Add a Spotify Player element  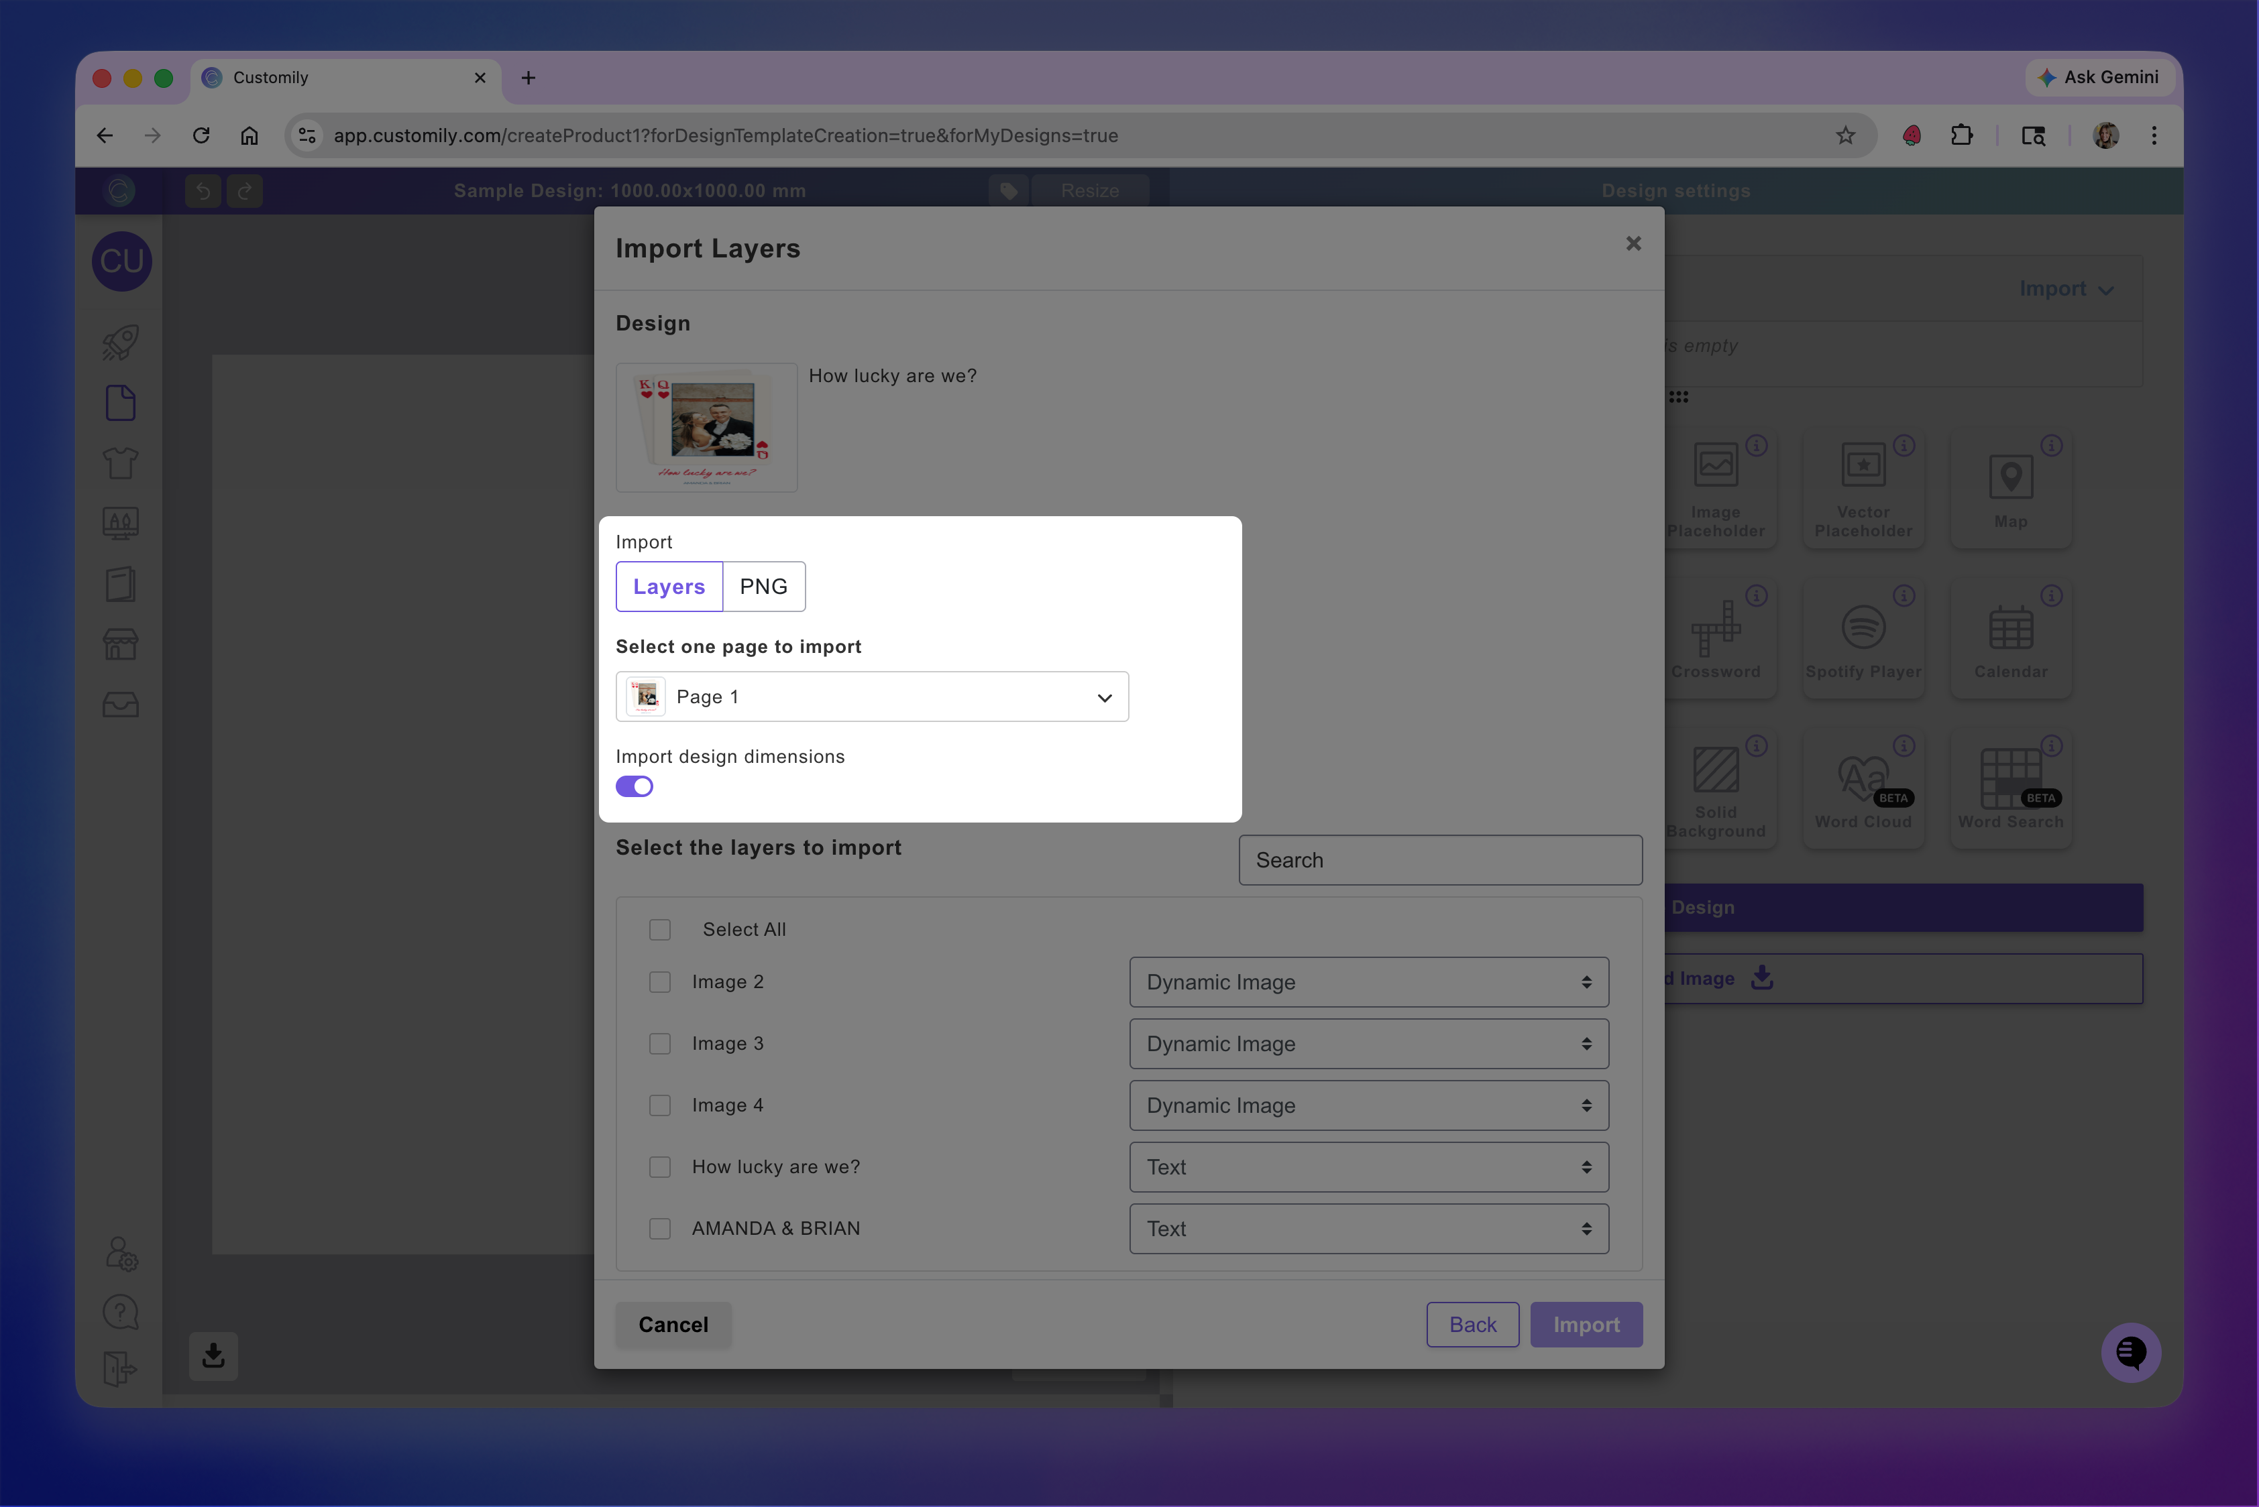click(1863, 639)
